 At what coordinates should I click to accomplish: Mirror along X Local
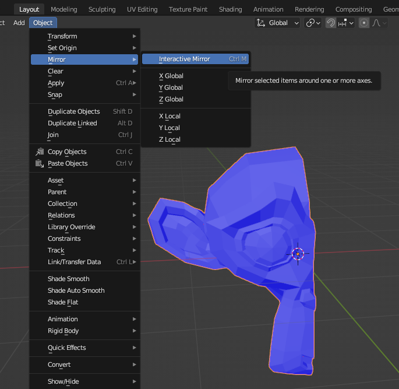(x=196, y=116)
